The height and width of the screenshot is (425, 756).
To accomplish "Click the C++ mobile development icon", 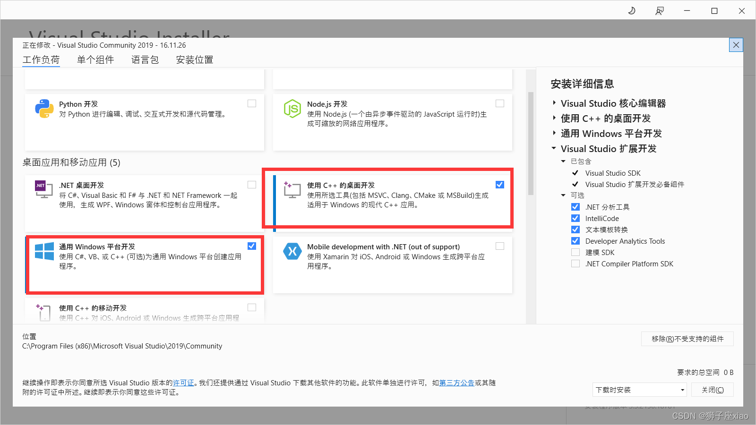I will (x=43, y=312).
